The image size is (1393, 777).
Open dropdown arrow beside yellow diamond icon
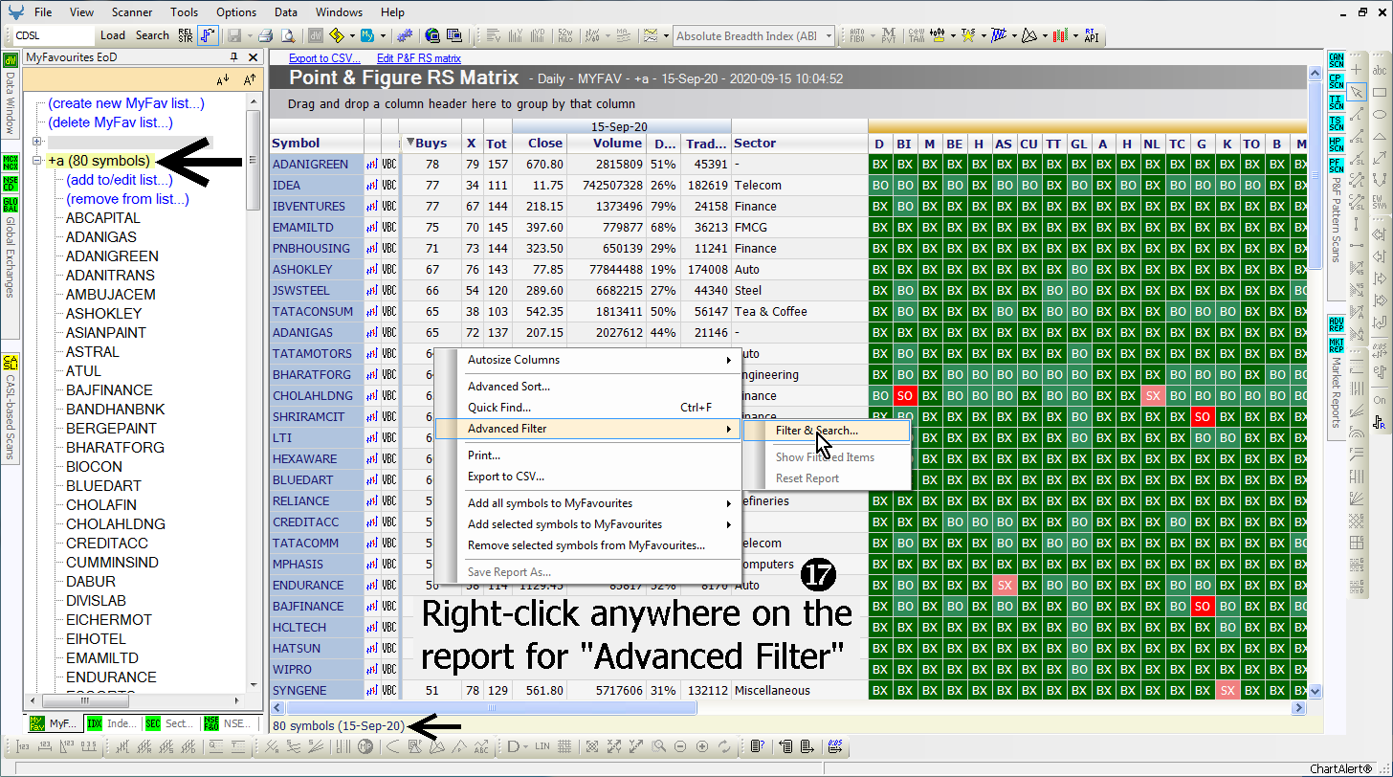tap(350, 35)
